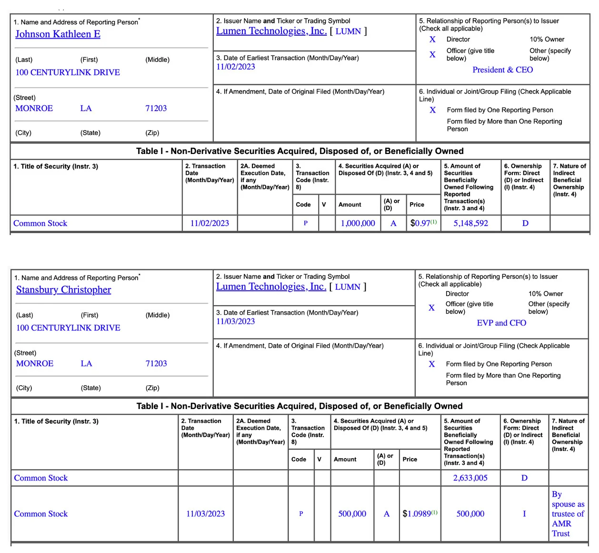Viewport: 599px width, 553px height.
Task: Click the Director X mark in Johnson filing
Action: [x=432, y=40]
